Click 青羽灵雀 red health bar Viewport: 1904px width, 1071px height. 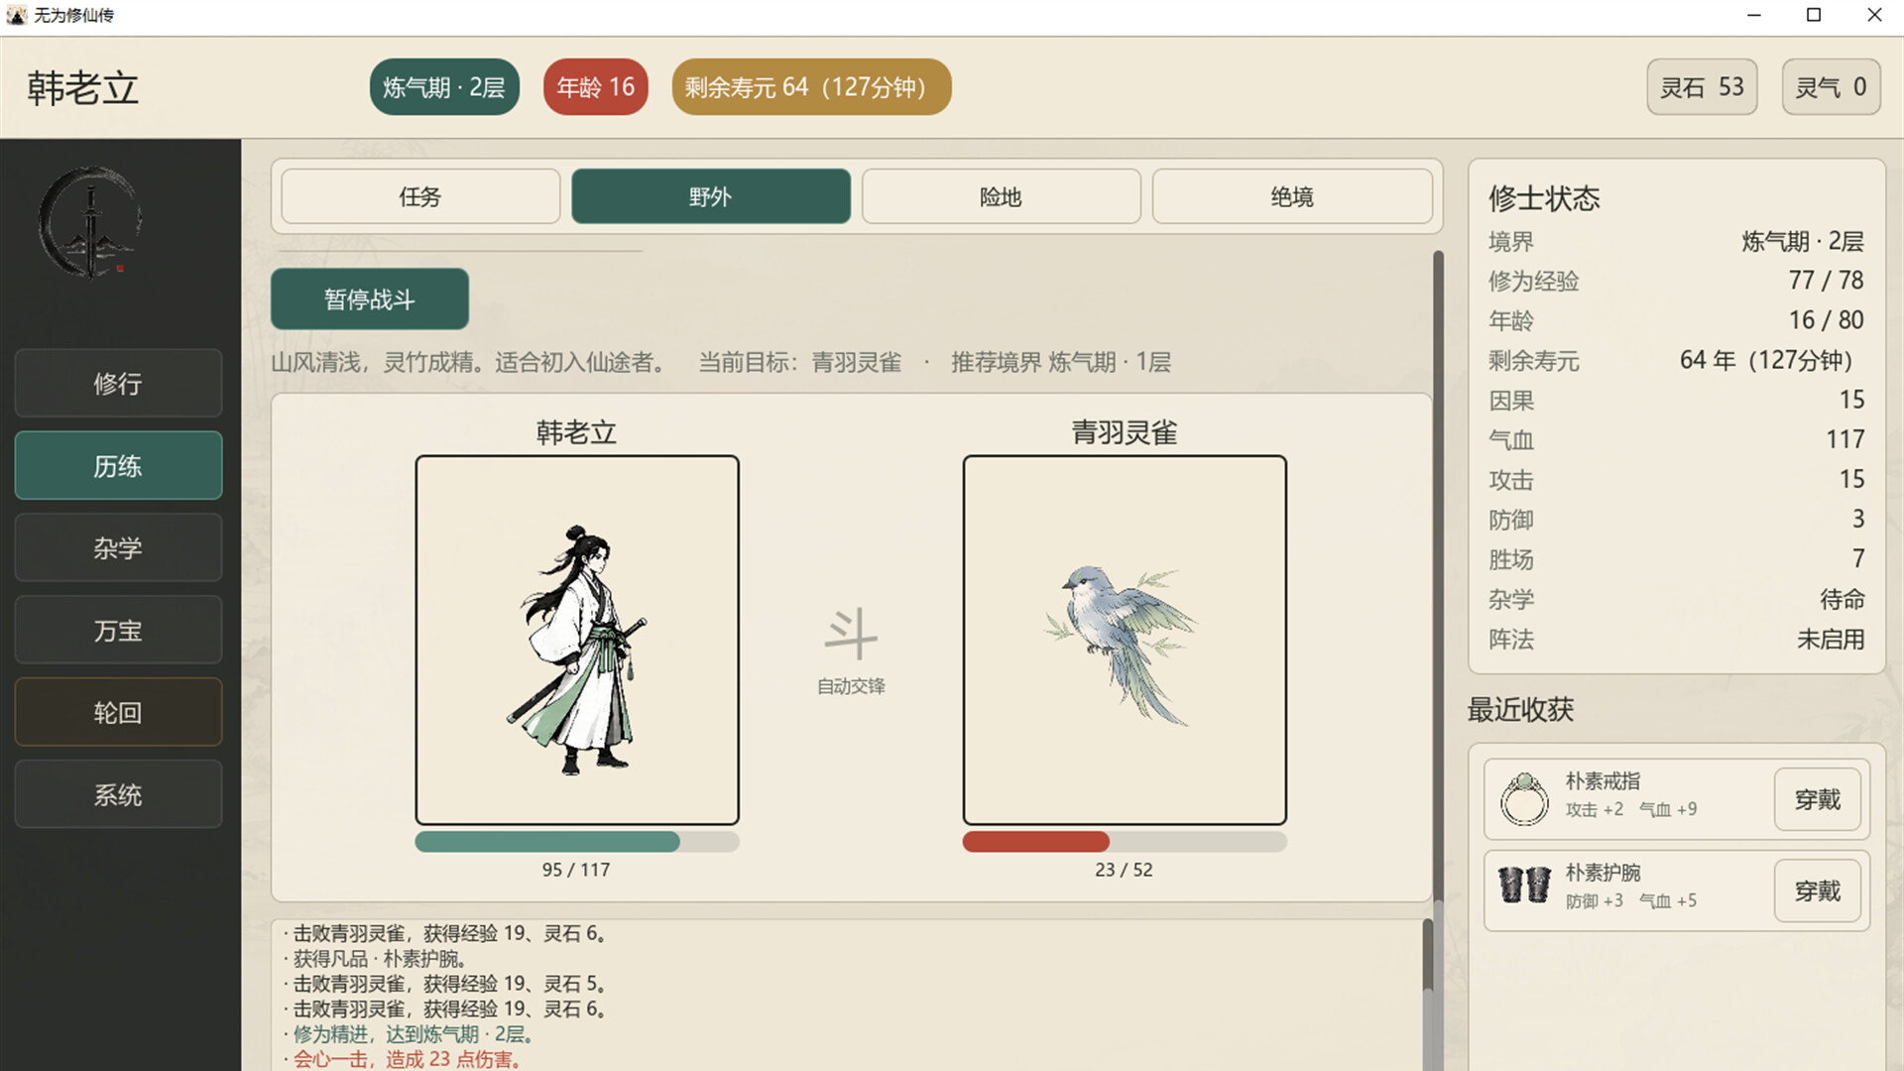(1125, 842)
